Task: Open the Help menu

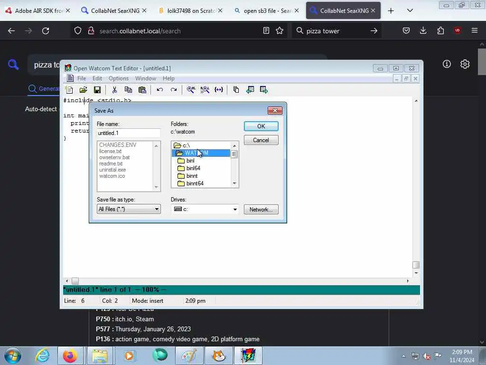Action: (168, 78)
